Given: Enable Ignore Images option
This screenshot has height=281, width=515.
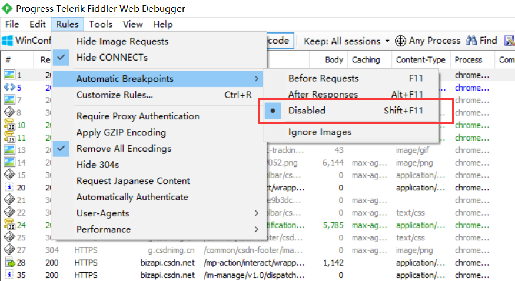Looking at the screenshot, I should point(351,132).
